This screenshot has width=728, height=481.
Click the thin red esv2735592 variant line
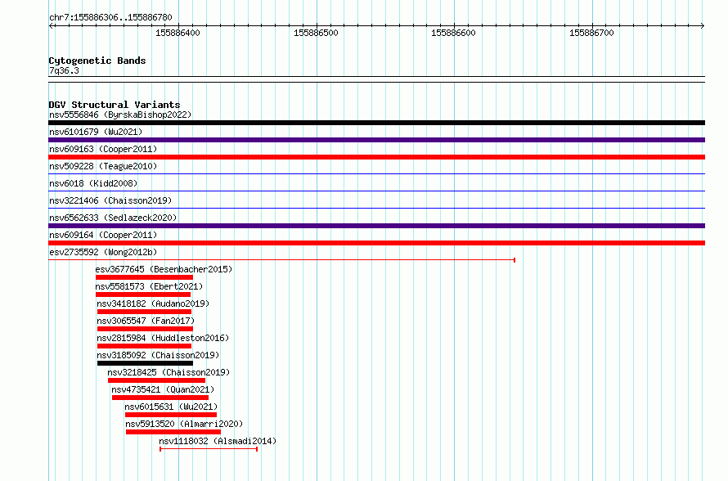282,260
